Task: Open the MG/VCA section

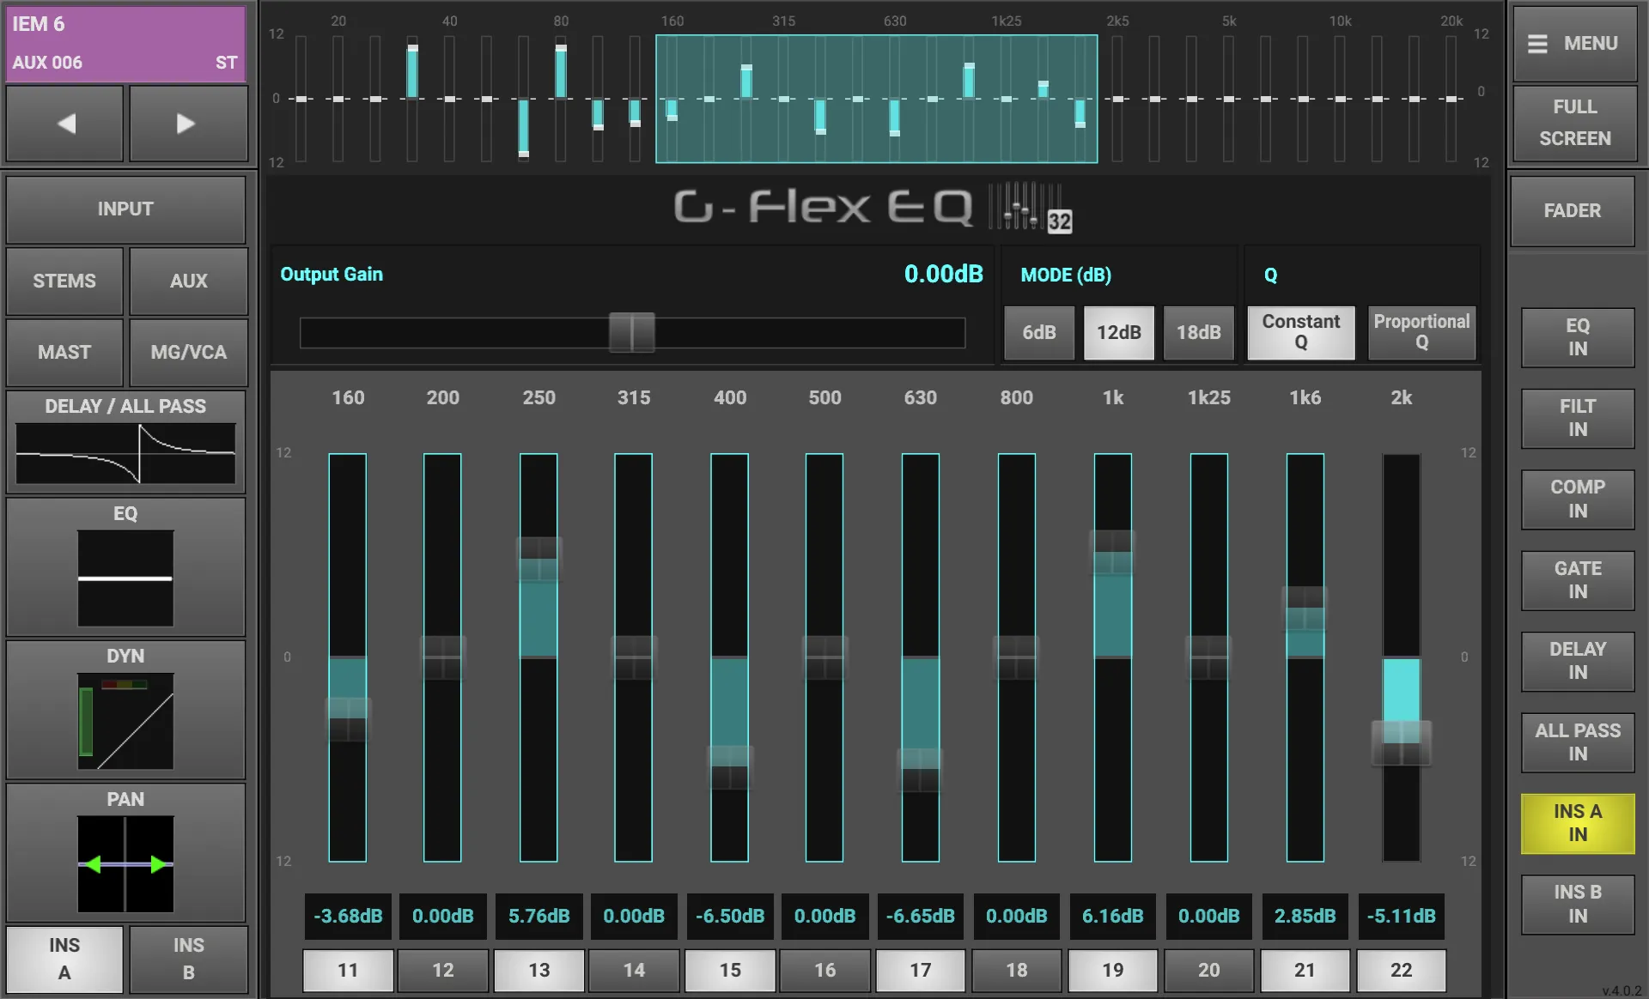Action: click(188, 352)
